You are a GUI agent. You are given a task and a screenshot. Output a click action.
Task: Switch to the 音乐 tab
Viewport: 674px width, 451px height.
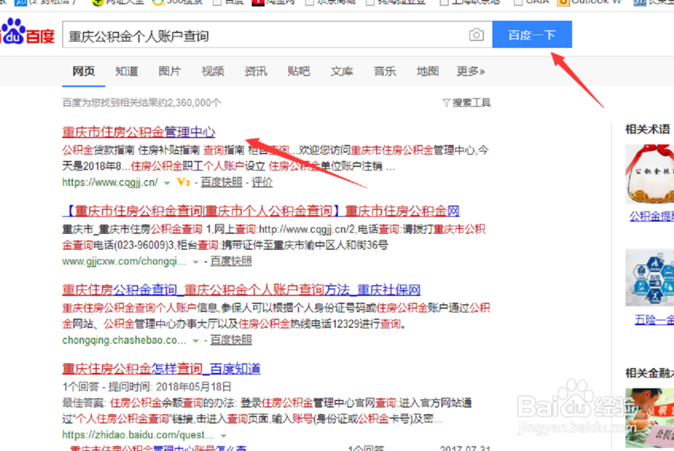click(x=385, y=71)
